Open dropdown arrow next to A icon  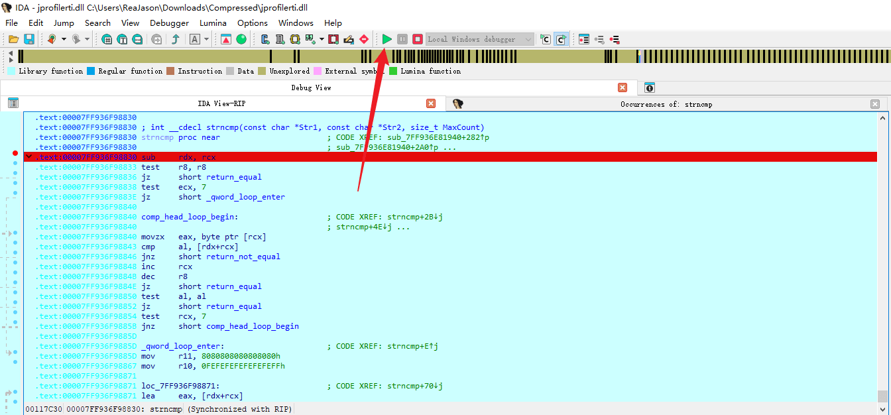206,39
